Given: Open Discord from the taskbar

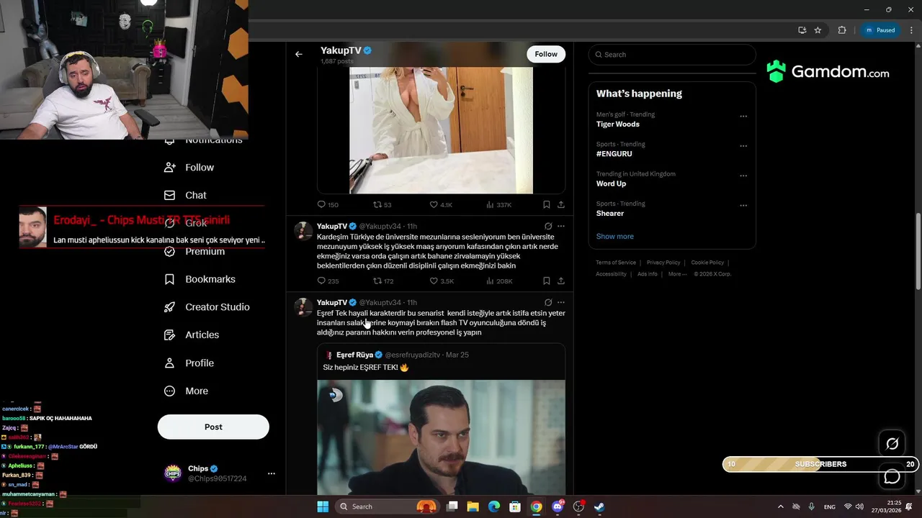Looking at the screenshot, I should [557, 506].
